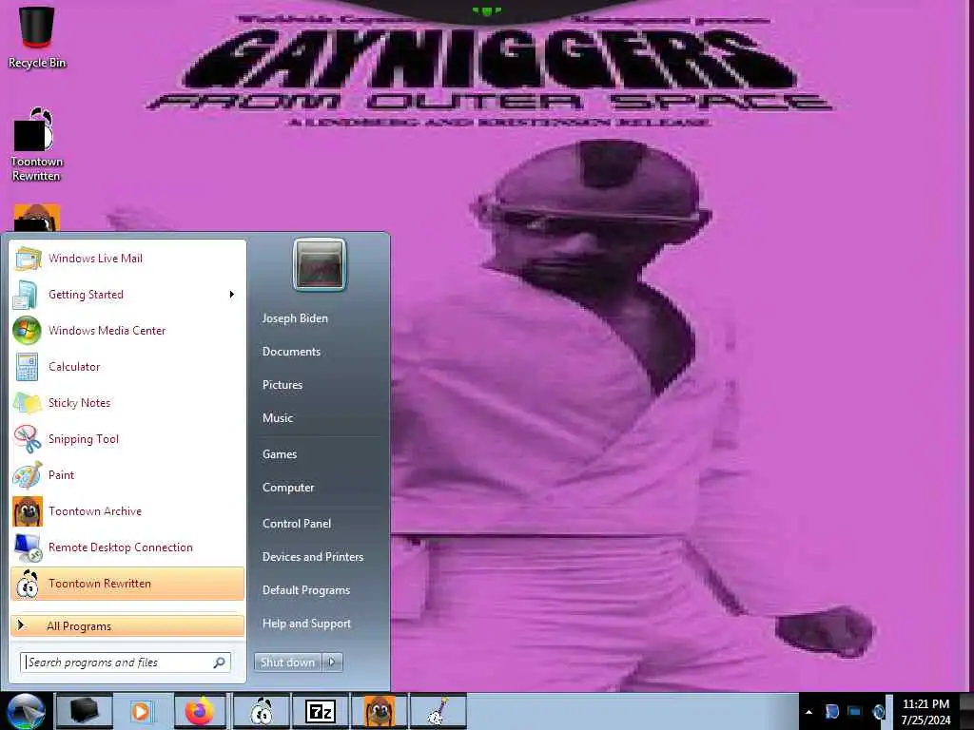974x730 pixels.
Task: Open 7-Zip from the taskbar
Action: click(320, 711)
